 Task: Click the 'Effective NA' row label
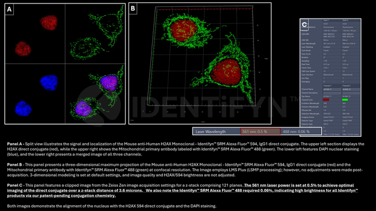[306, 110]
